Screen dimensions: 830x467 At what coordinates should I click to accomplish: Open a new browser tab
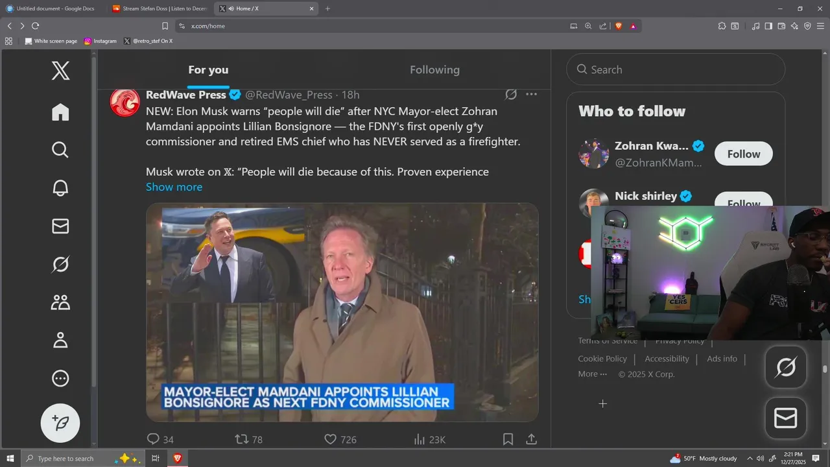pyautogui.click(x=327, y=8)
